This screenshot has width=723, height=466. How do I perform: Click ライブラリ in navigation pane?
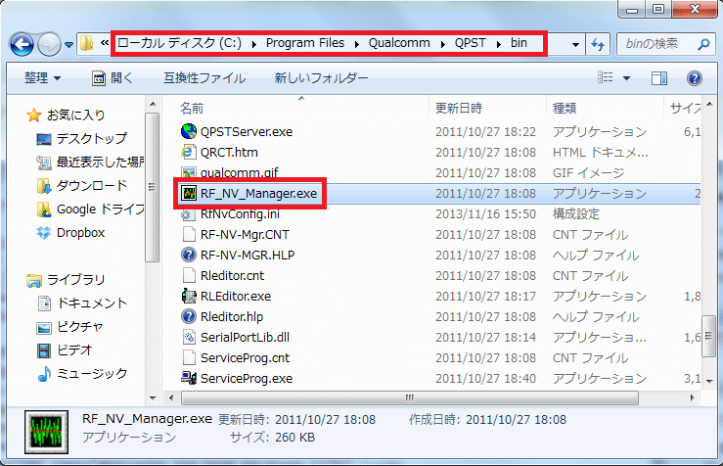point(76,280)
